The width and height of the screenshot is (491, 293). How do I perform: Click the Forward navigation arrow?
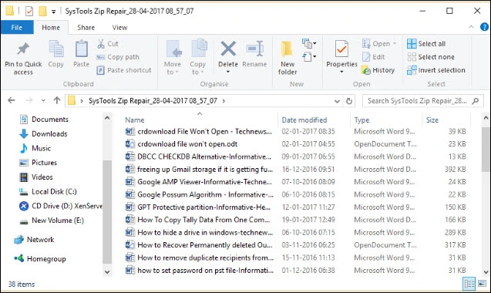29,100
